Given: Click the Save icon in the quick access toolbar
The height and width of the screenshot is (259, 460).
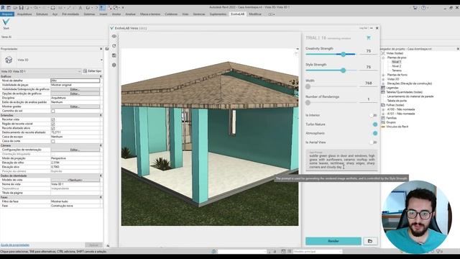Looking at the screenshot, I should (21, 8).
